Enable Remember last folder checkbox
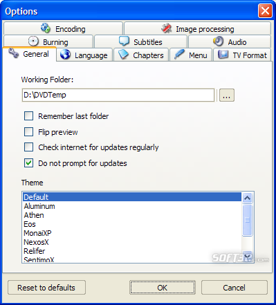The image size is (276, 305). point(28,116)
